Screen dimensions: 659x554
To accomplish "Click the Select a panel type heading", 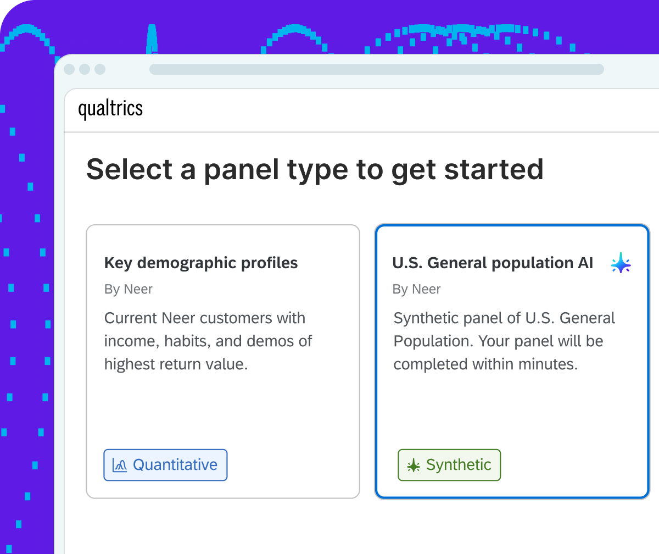I will click(x=315, y=170).
